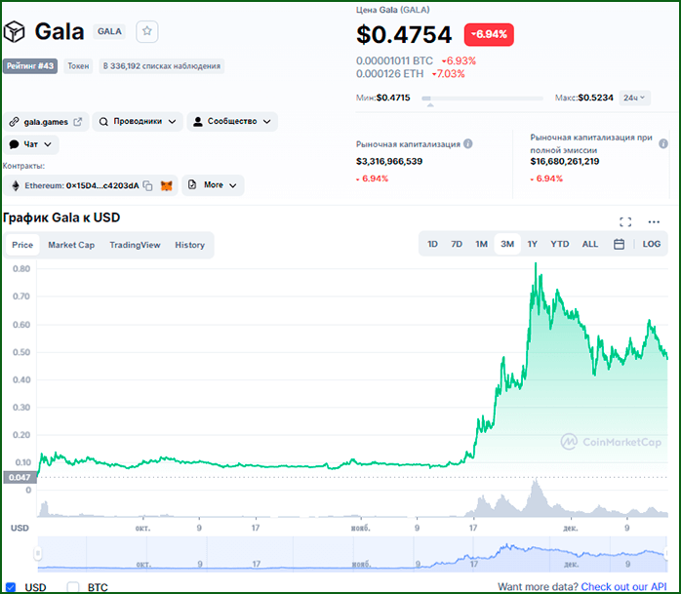Open the History tab
The width and height of the screenshot is (681, 594).
tap(190, 245)
